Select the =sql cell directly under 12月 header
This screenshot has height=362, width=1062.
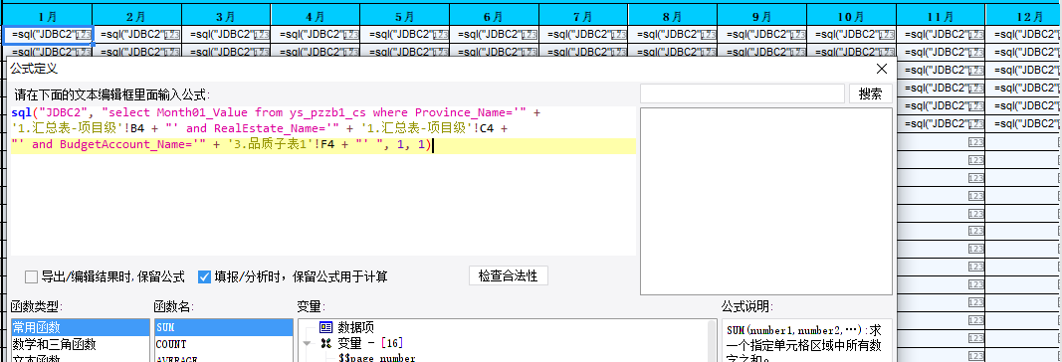coord(1024,35)
